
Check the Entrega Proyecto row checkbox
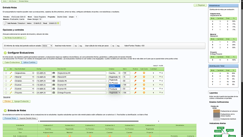tap(6, 93)
